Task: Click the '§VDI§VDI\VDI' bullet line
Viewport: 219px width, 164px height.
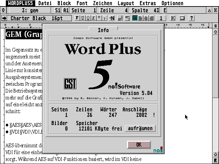Action: pos(24,132)
